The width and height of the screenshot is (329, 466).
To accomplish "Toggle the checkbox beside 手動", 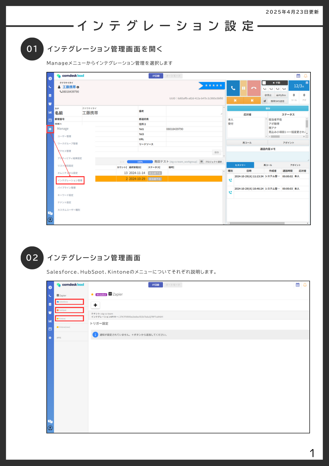I will [x=264, y=83].
